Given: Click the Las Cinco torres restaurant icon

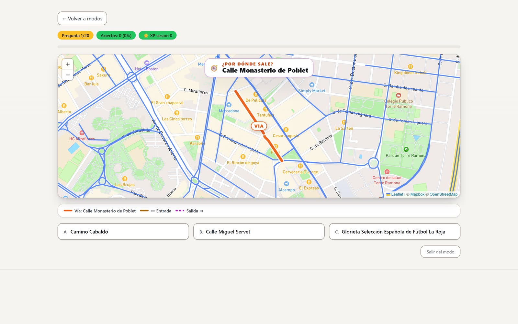Looking at the screenshot, I should click(x=177, y=113).
